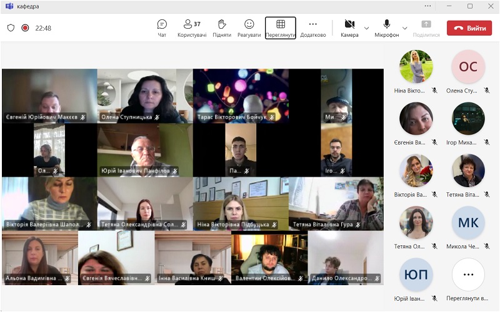The height and width of the screenshot is (312, 500).
Task: Click muted mic icon beside Микола Че...
Action: (x=487, y=246)
